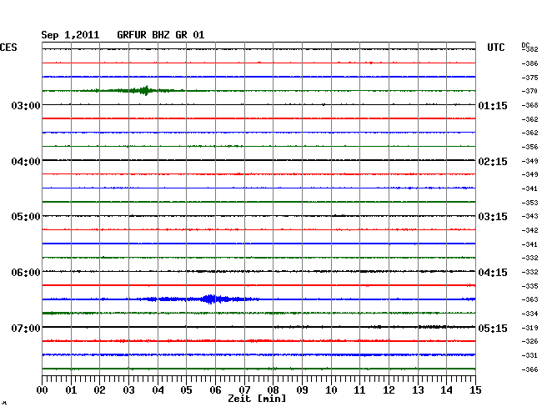Click the "01:15" UTC time label
The image size is (542, 412).
point(493,106)
